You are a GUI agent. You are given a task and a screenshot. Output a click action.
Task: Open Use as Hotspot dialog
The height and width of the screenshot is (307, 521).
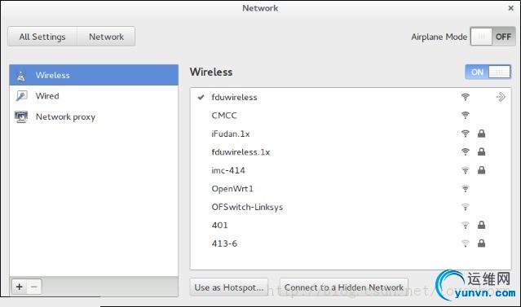[x=229, y=287]
